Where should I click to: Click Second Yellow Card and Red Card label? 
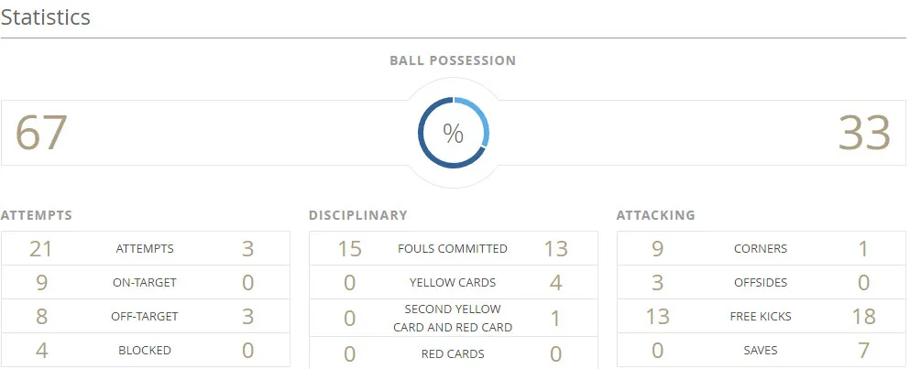click(x=453, y=318)
